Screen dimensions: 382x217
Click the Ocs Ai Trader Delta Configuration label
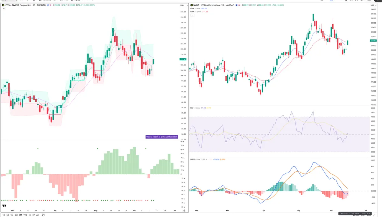pos(162,137)
